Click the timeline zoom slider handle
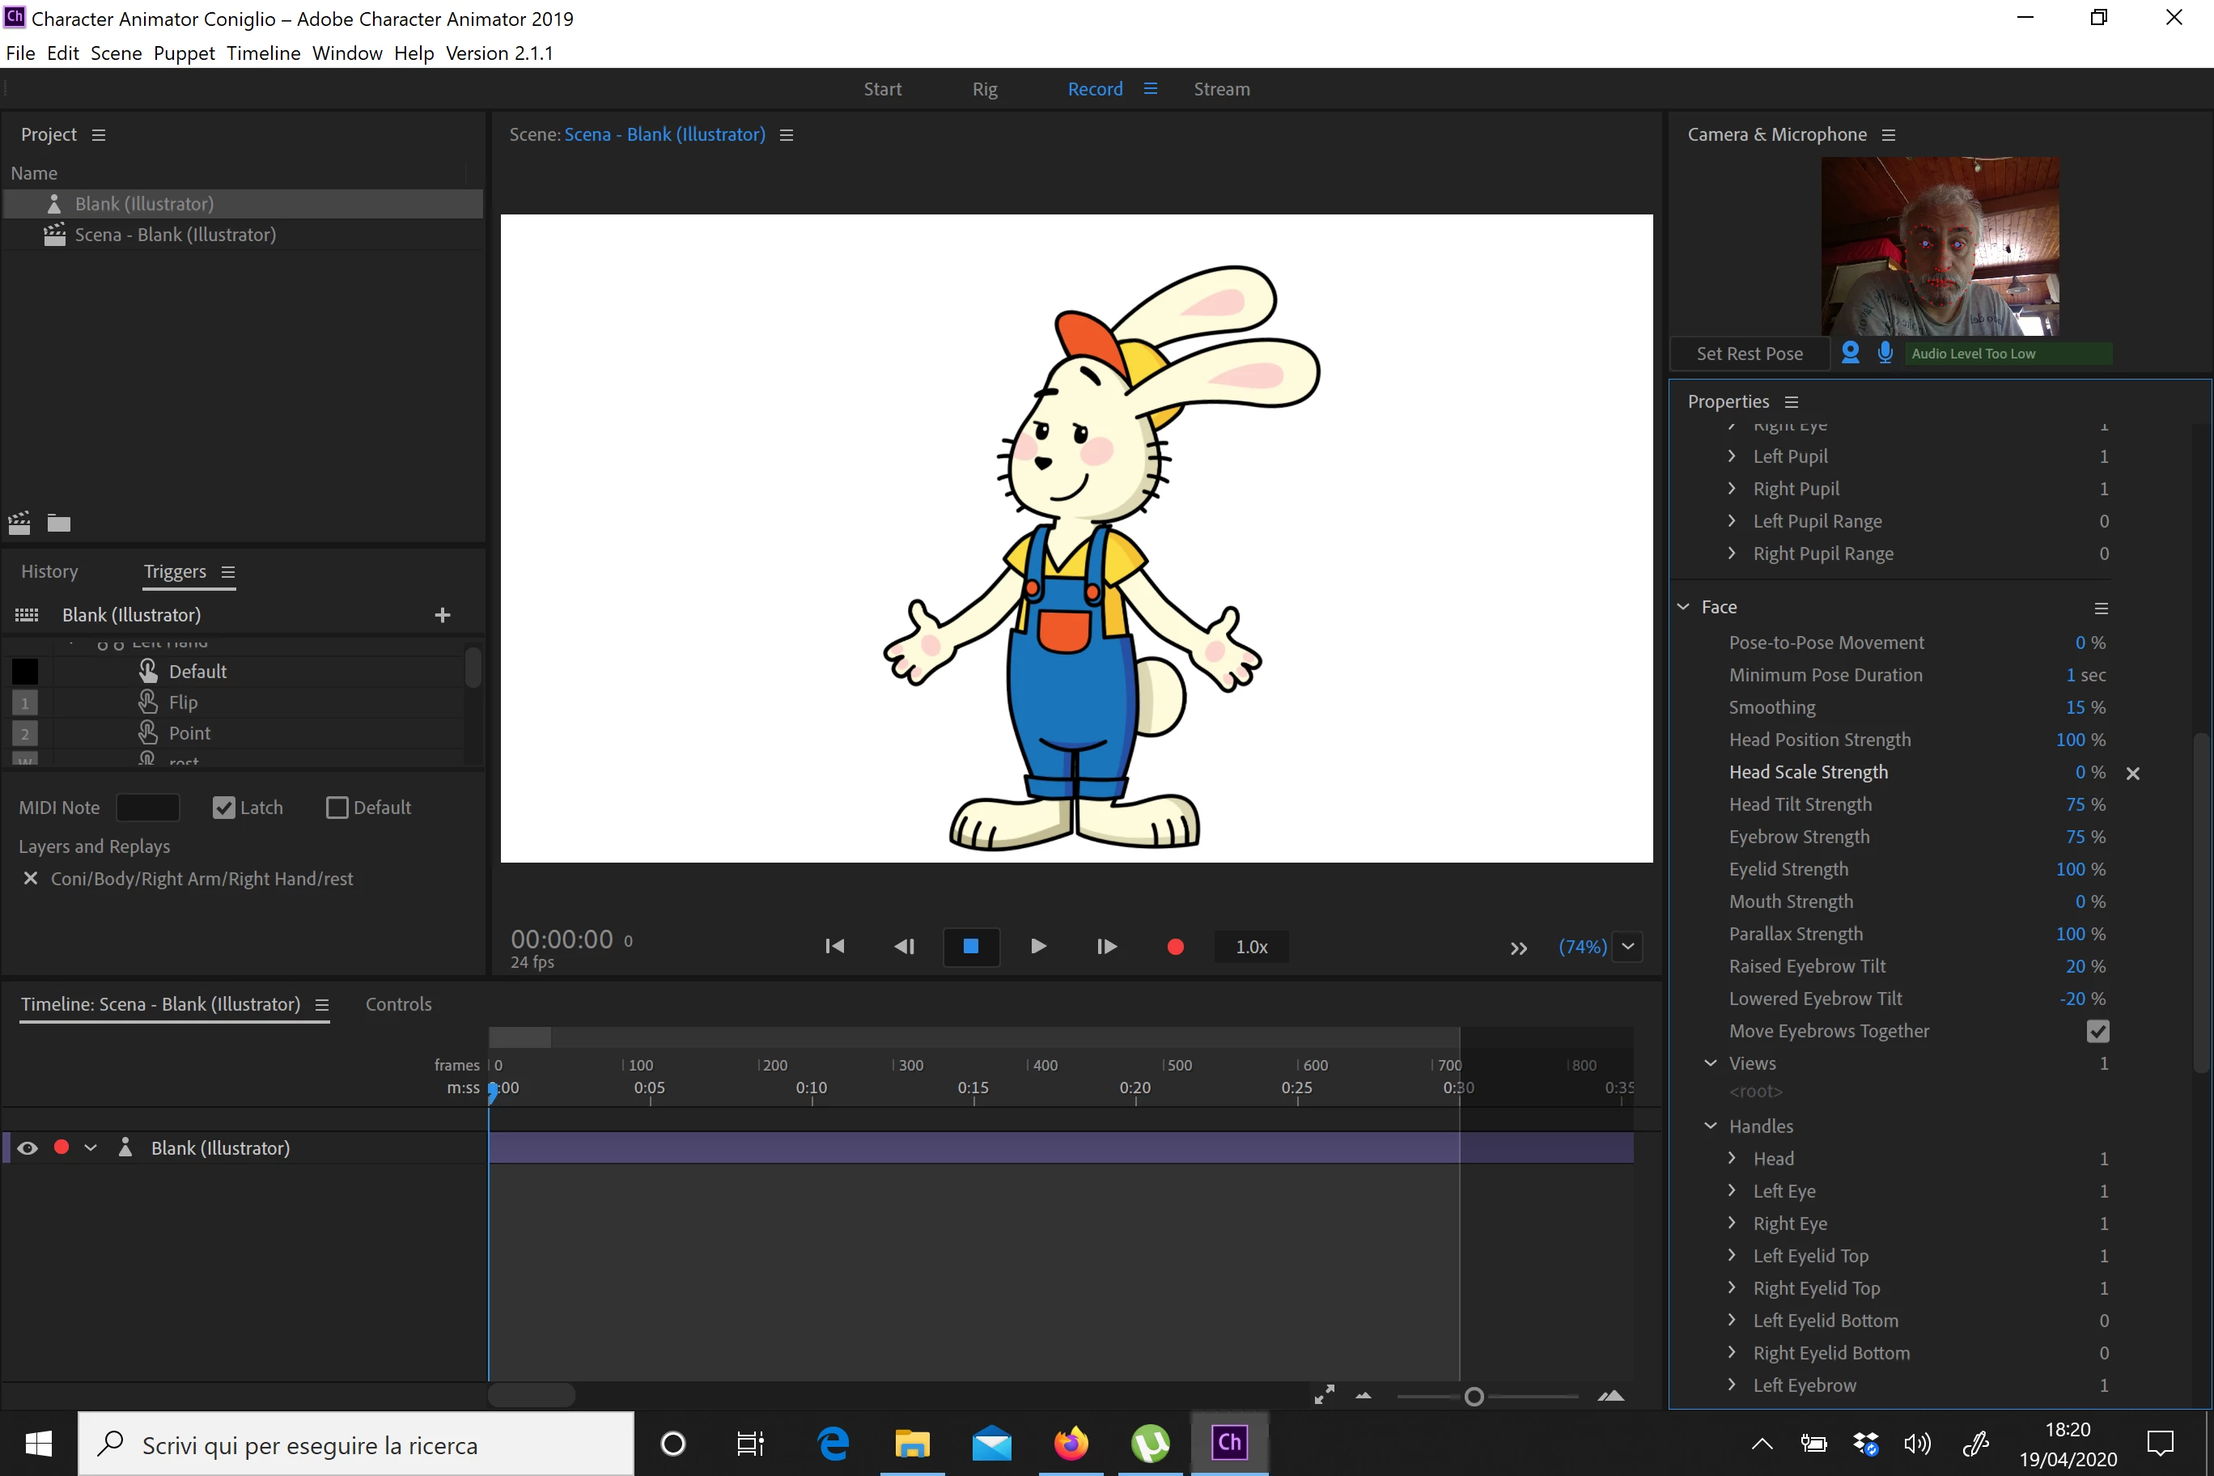2214x1476 pixels. click(x=1474, y=1397)
